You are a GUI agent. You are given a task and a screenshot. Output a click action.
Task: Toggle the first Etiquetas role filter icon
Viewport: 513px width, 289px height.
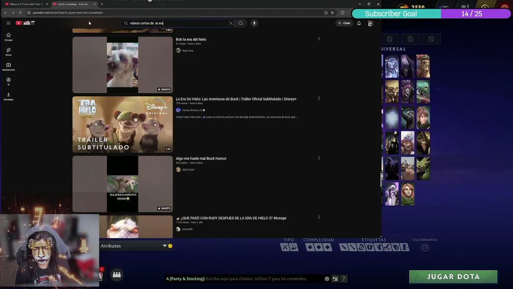pos(343,247)
